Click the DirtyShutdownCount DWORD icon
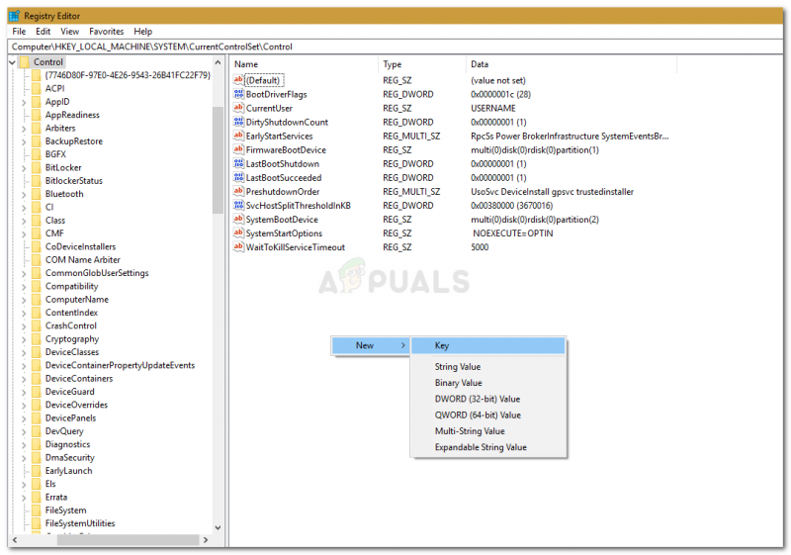Viewport: 791px width, 555px height. coord(238,122)
